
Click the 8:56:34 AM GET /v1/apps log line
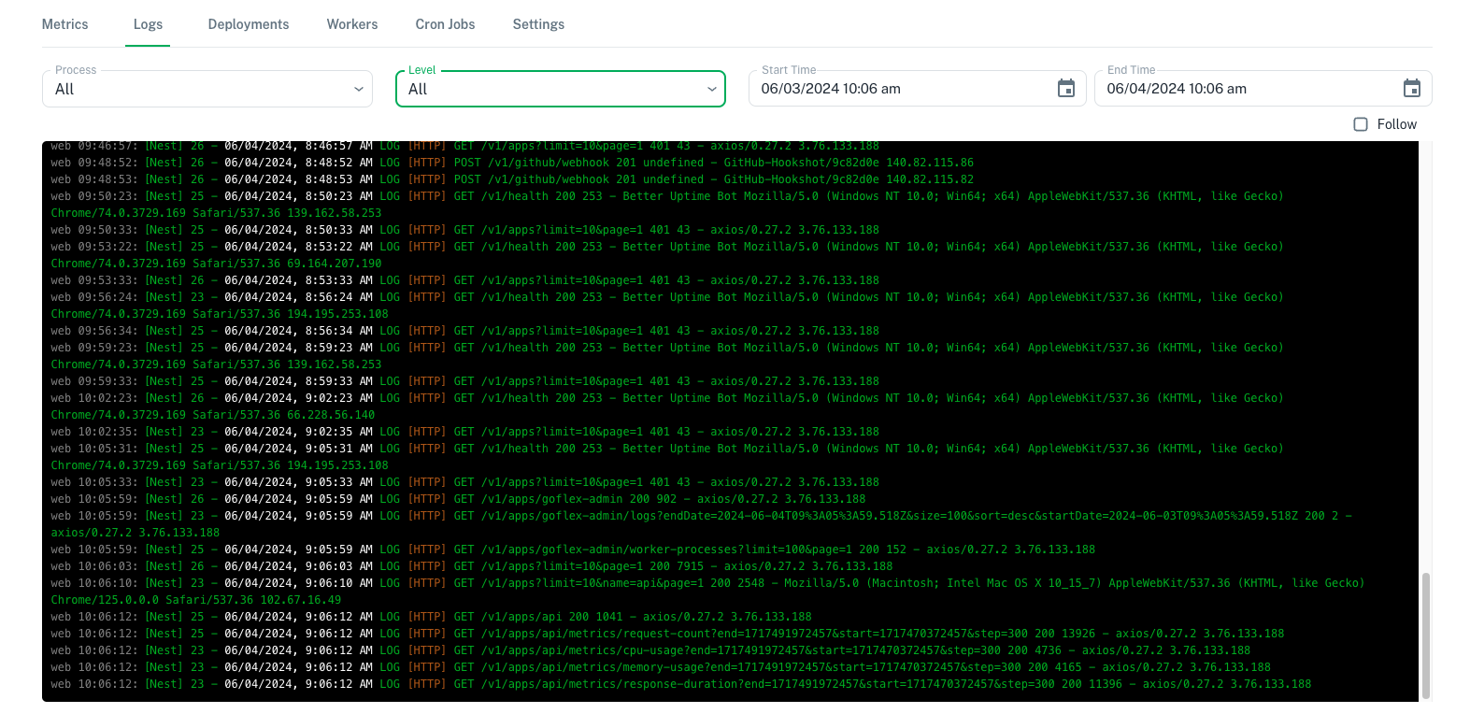coord(464,331)
